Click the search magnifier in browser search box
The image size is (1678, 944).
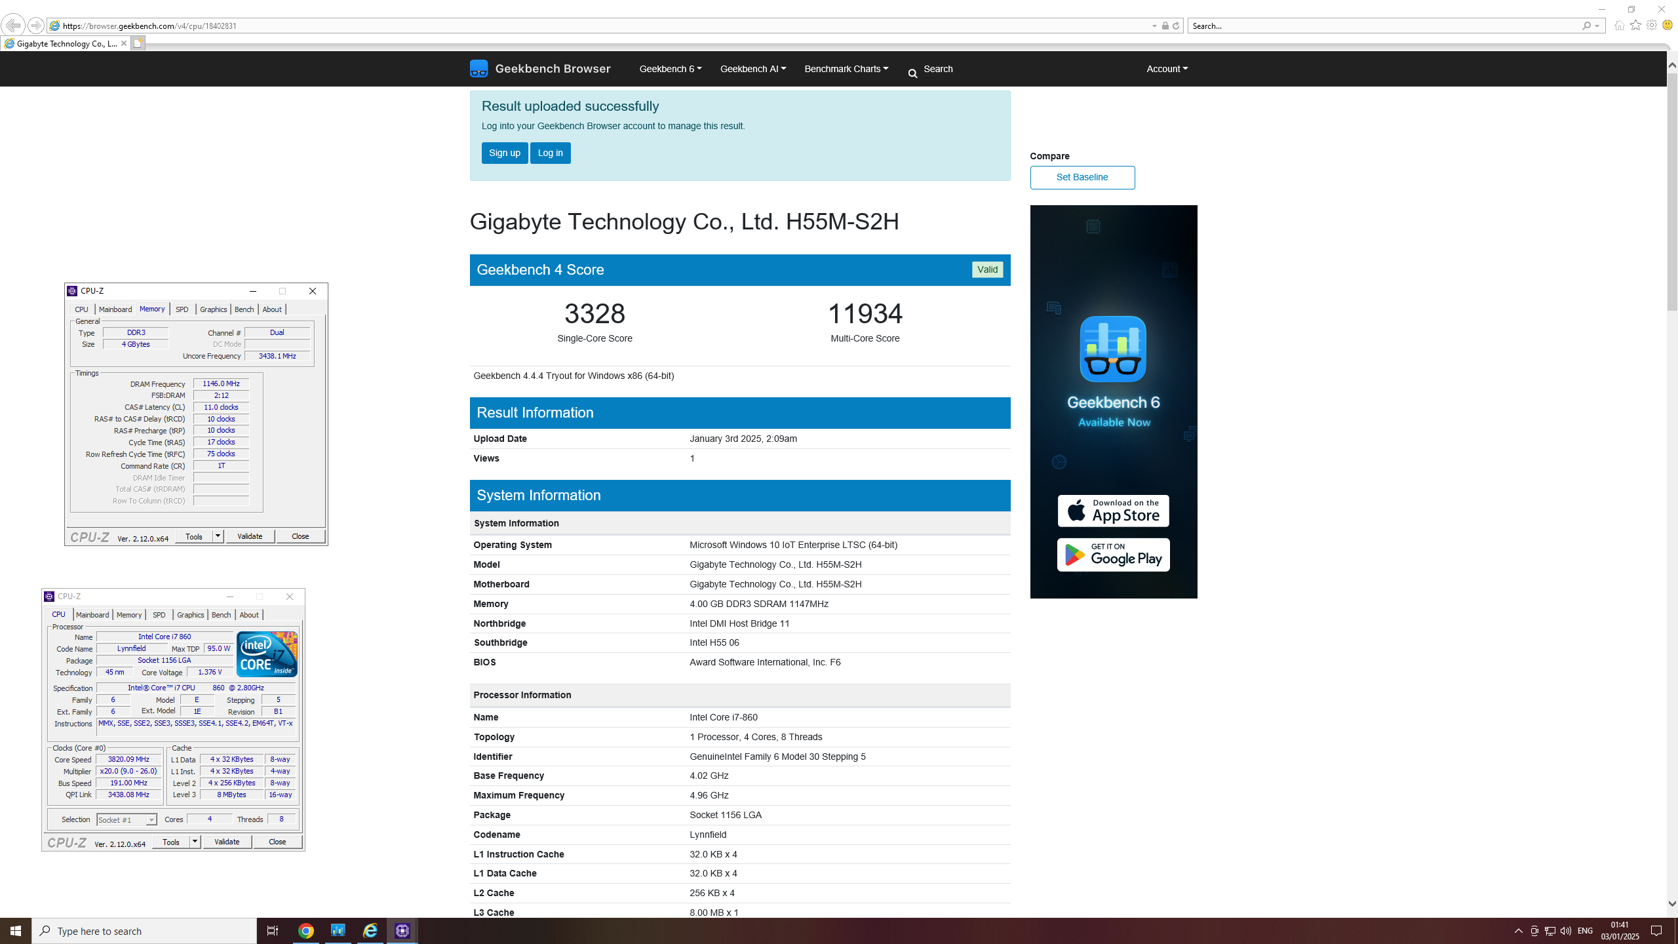click(1586, 26)
